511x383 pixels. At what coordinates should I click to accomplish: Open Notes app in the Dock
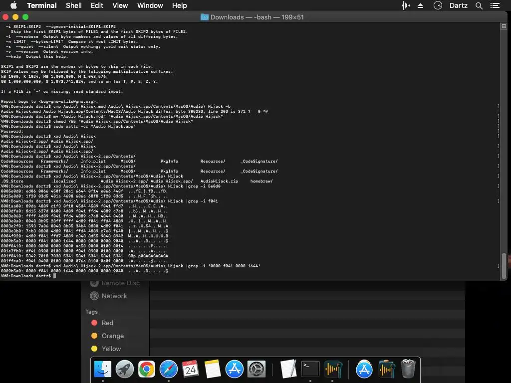[x=213, y=369]
